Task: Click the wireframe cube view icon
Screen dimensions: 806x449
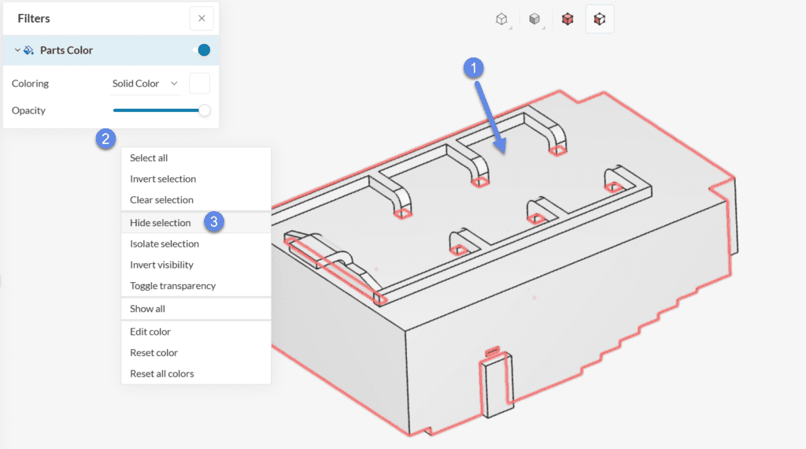Action: click(501, 19)
